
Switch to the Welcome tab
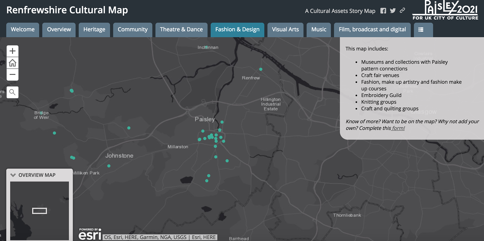(x=23, y=30)
